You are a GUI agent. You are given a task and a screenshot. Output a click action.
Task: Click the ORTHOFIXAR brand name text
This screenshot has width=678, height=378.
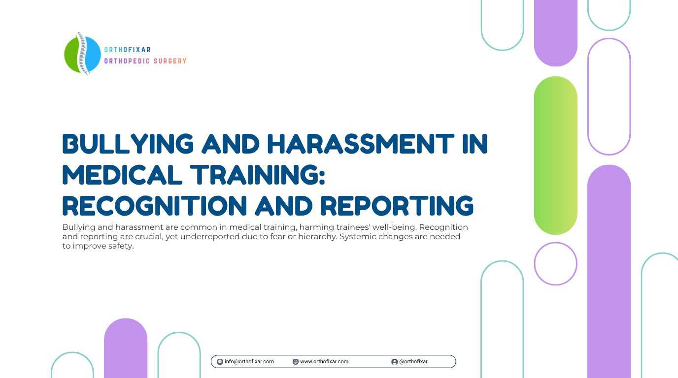pos(128,50)
